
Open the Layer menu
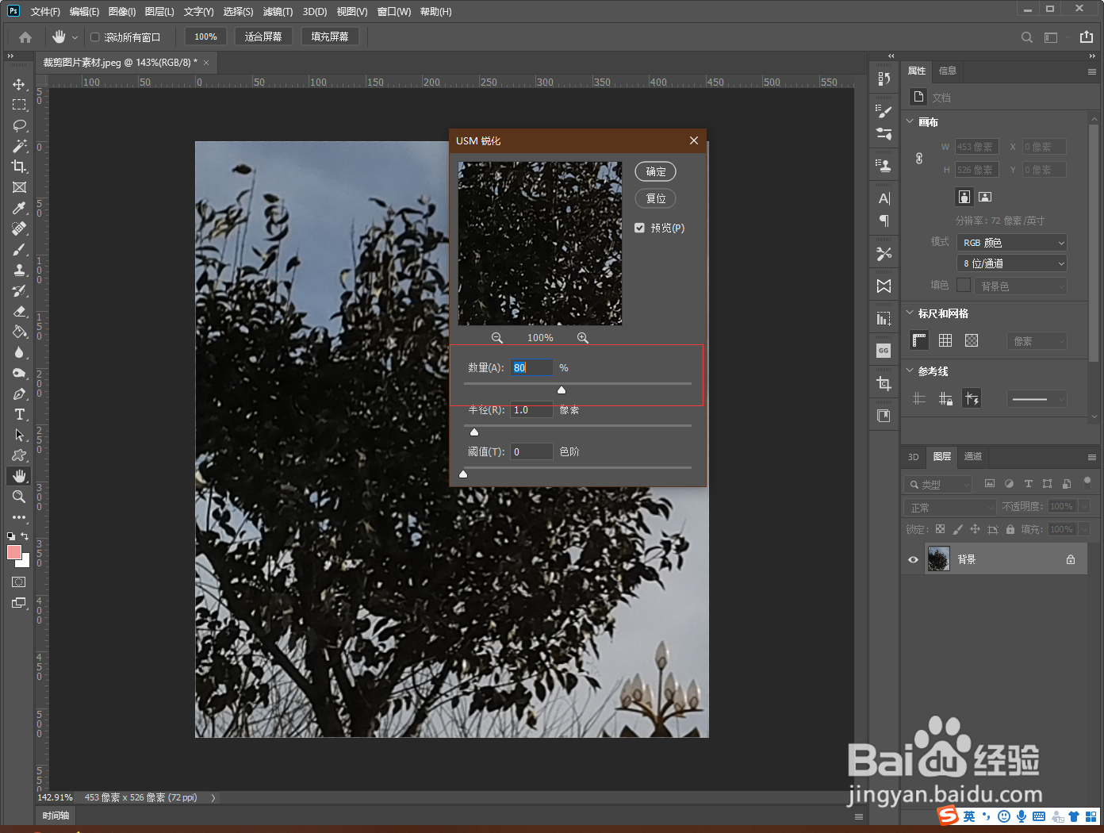159,12
